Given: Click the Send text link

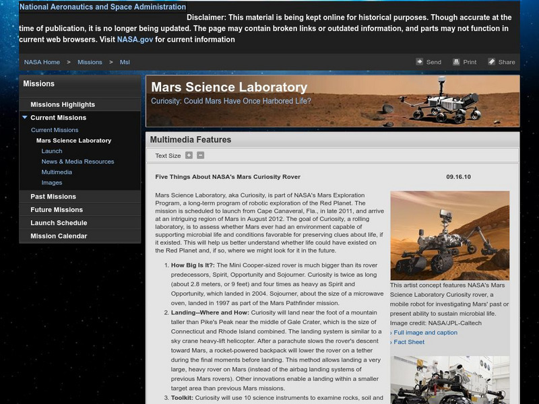Looking at the screenshot, I should click(x=434, y=62).
